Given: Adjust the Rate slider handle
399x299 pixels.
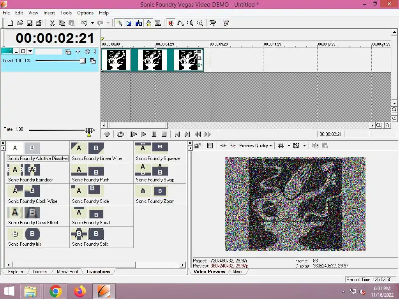Looking at the screenshot, I should point(89,130).
